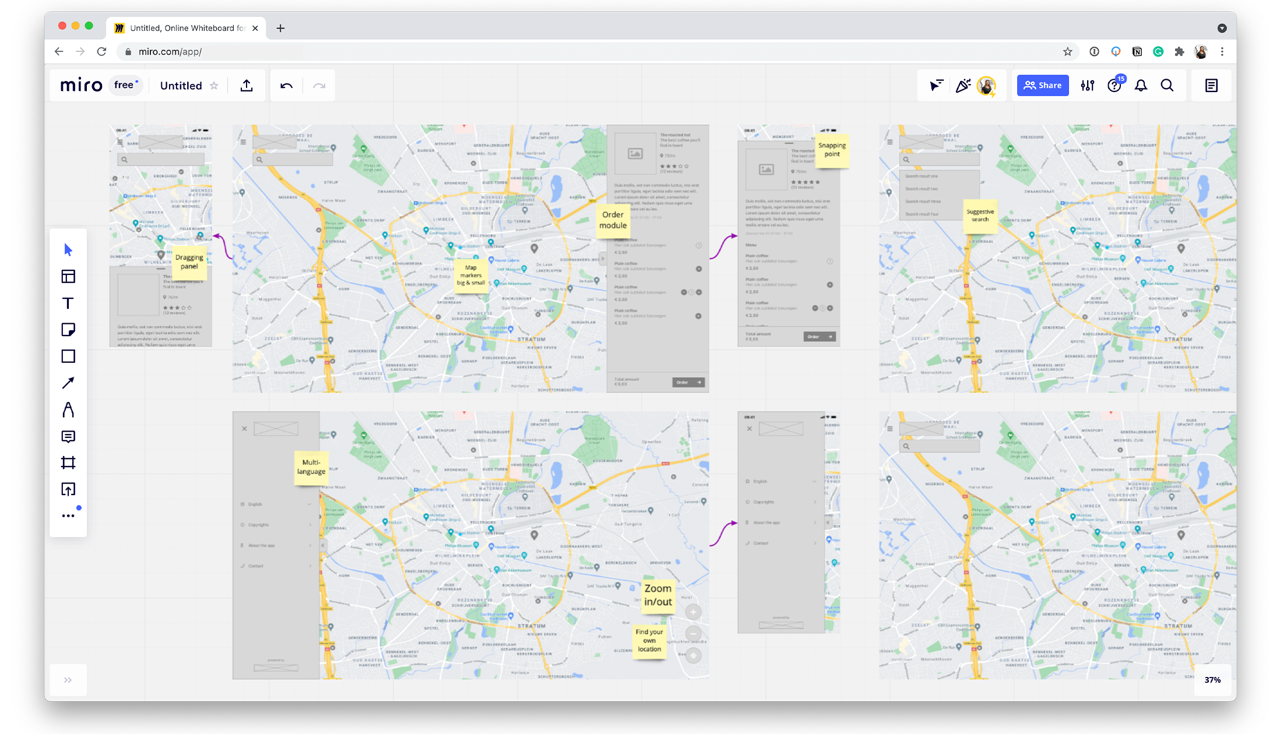Open notifications from the bell menu
1280x734 pixels.
(1141, 85)
